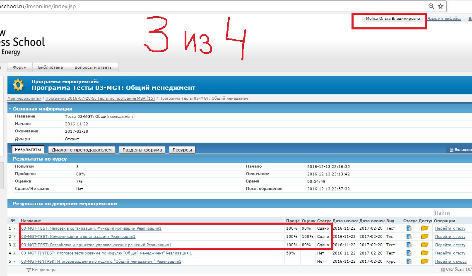Click the 'Найти' search field

point(453,213)
